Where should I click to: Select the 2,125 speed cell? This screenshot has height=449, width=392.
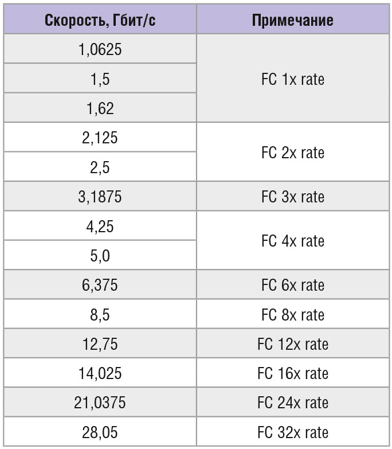[x=100, y=138]
